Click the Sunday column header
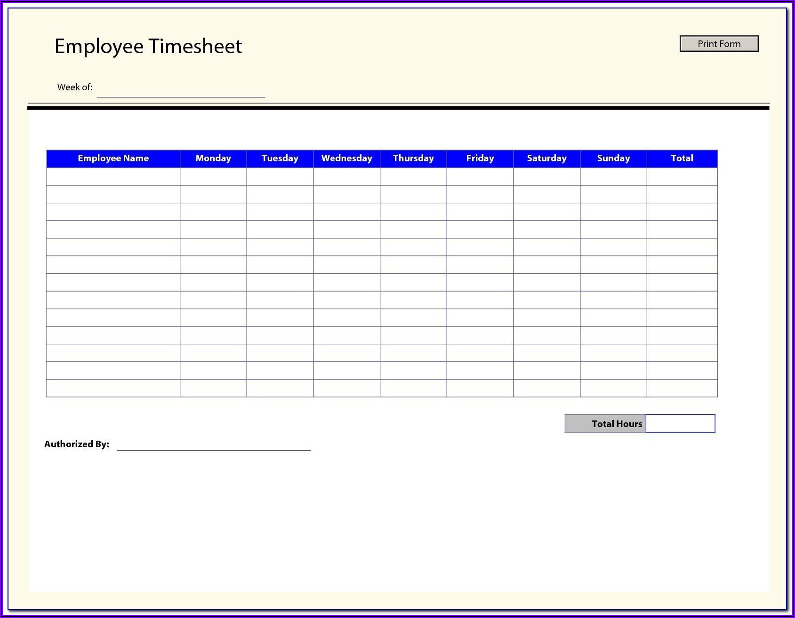Image resolution: width=795 pixels, height=618 pixels. click(613, 158)
